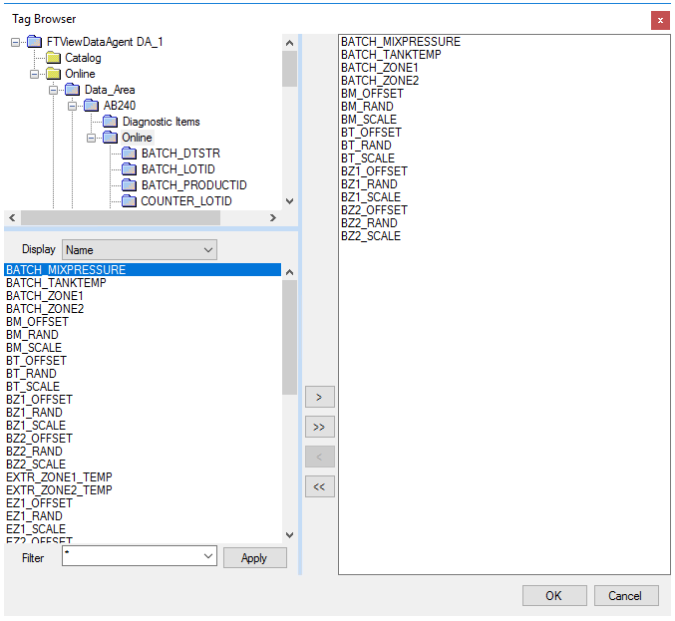Click the Data_Area folder icon
The width and height of the screenshot is (675, 621).
(73, 90)
